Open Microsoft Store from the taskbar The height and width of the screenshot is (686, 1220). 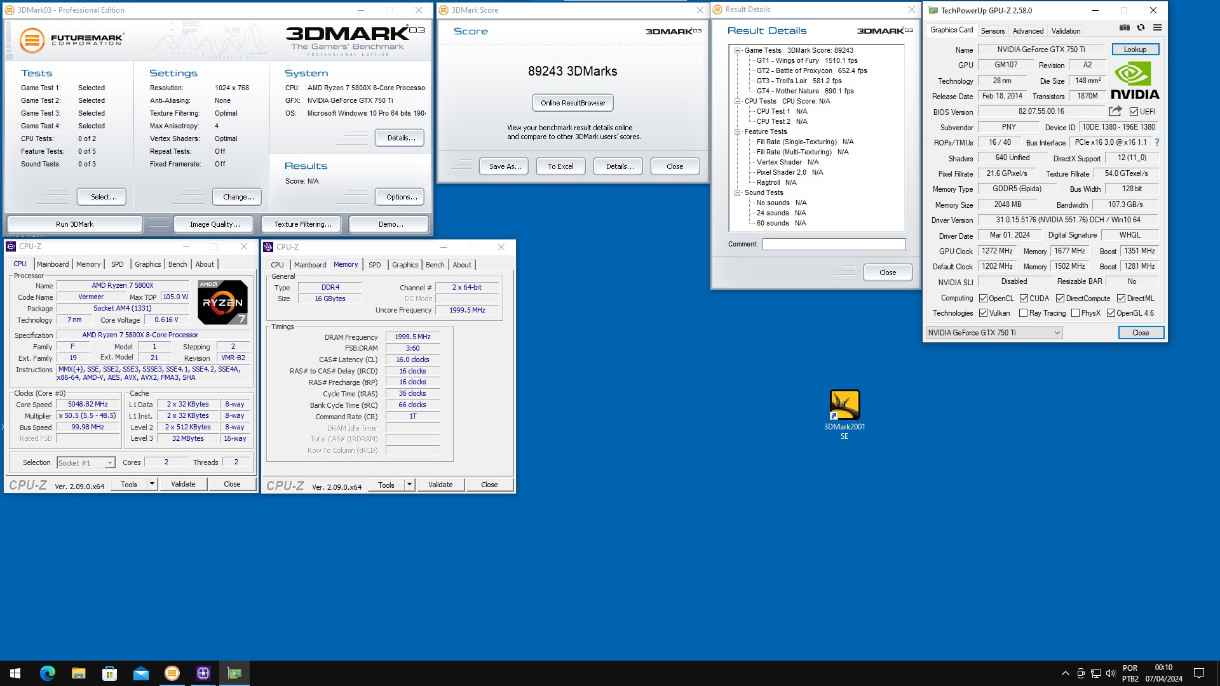pyautogui.click(x=109, y=673)
